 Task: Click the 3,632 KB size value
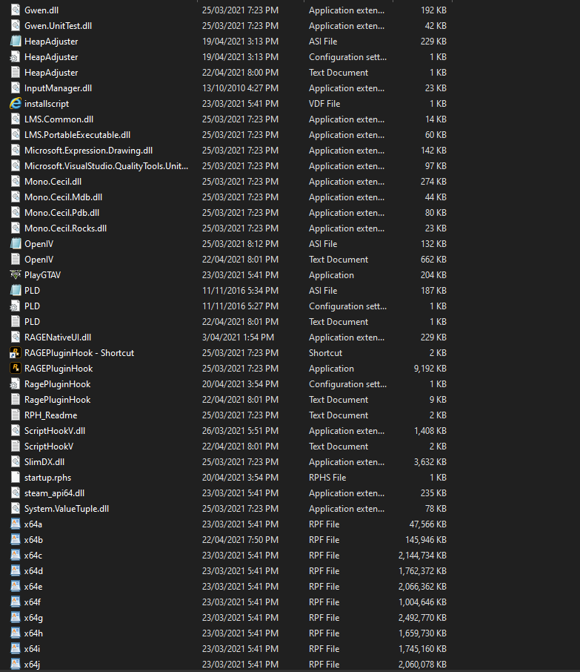(430, 462)
